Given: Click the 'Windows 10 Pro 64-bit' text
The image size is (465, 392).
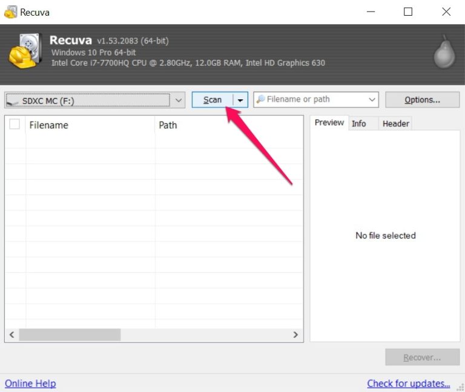Looking at the screenshot, I should click(93, 53).
